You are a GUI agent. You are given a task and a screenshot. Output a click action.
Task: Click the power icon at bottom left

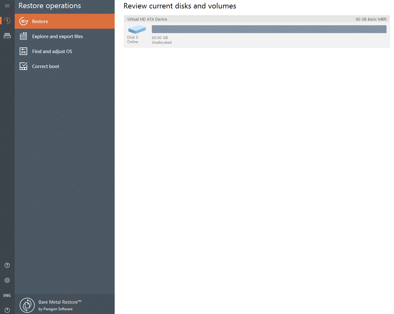(x=7, y=310)
